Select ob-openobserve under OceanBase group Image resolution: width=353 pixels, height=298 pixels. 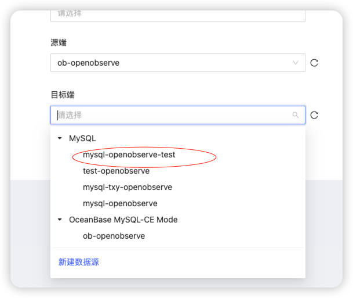[114, 236]
